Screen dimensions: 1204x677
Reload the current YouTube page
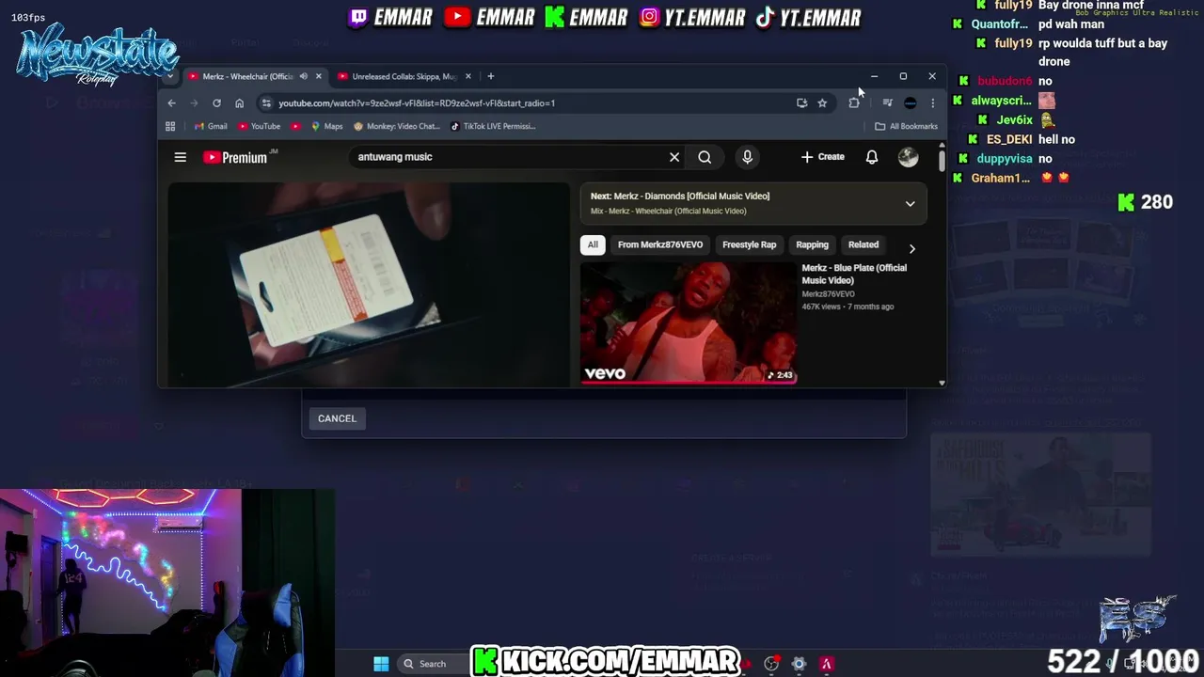[216, 103]
